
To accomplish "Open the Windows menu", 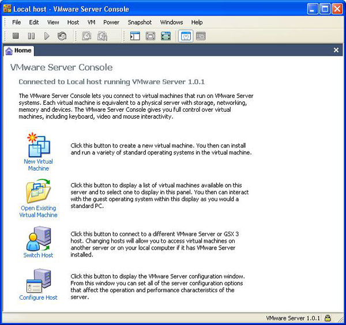I will click(171, 22).
